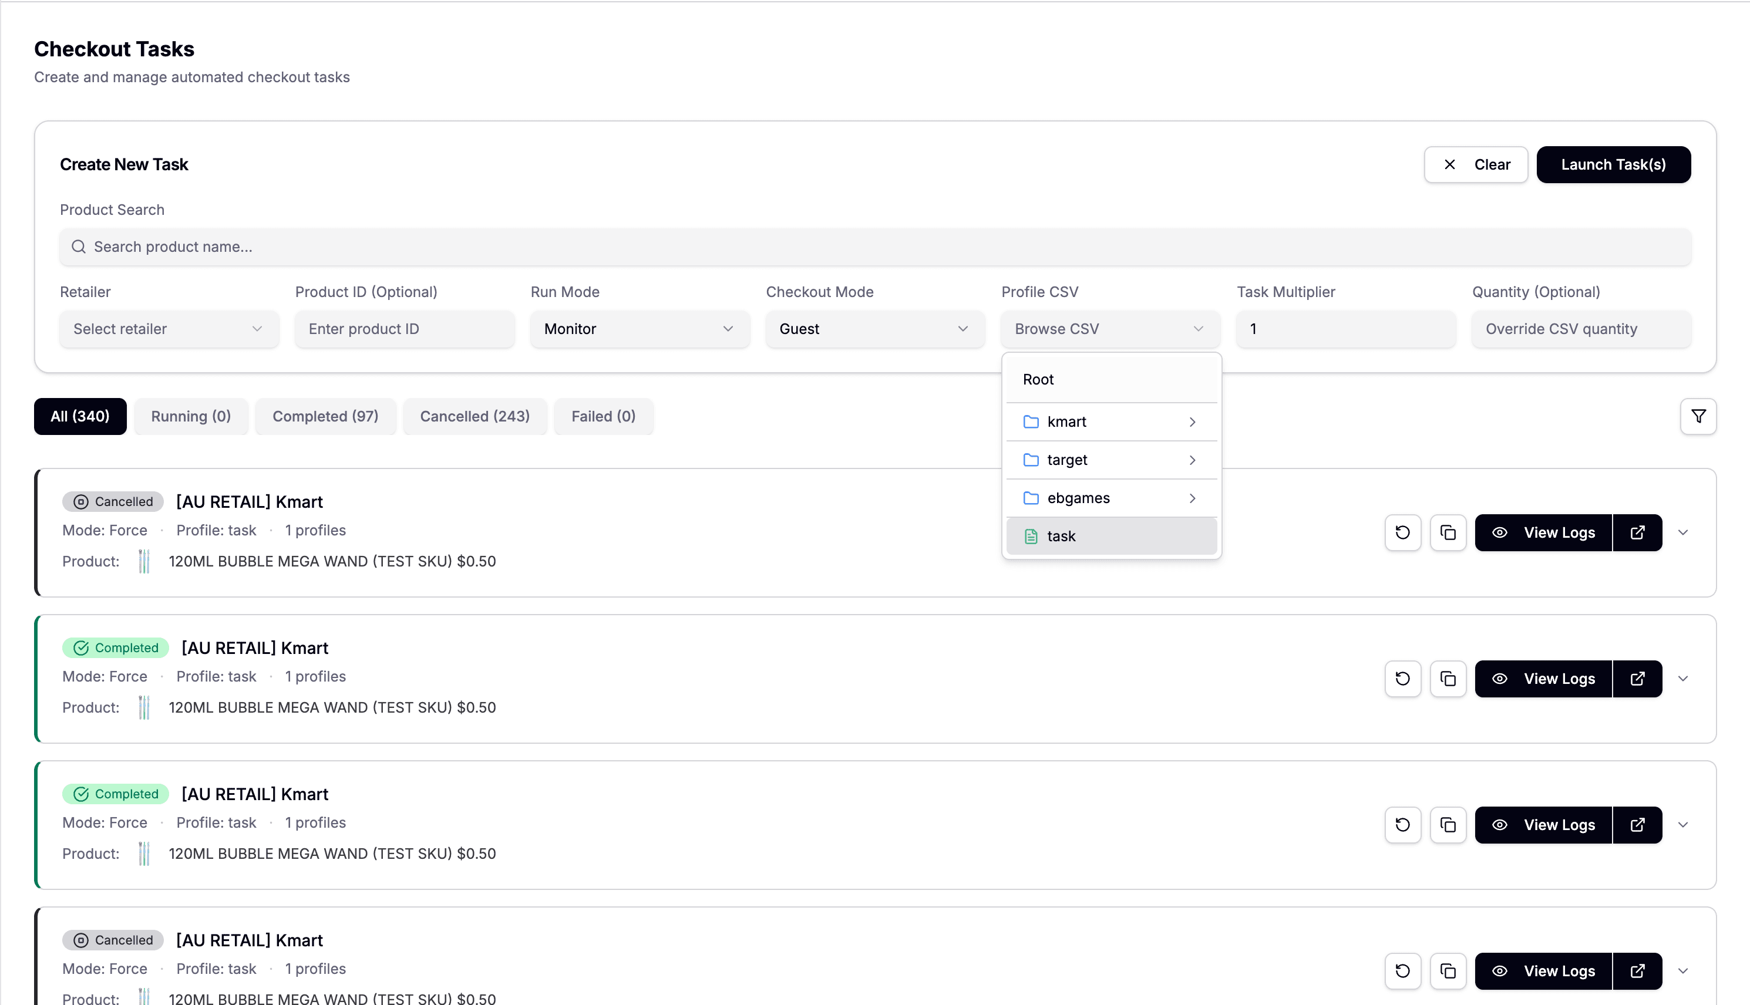
Task: Expand details of the first cancelled task card
Action: point(1684,532)
